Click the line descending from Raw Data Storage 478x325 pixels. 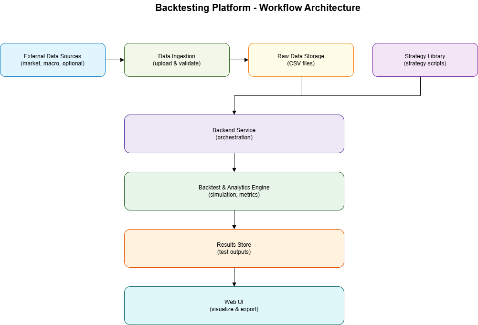(301, 86)
